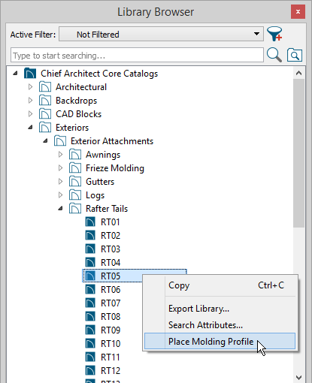The image size is (312, 383).
Task: Select the Exteriors label
Action: point(72,128)
